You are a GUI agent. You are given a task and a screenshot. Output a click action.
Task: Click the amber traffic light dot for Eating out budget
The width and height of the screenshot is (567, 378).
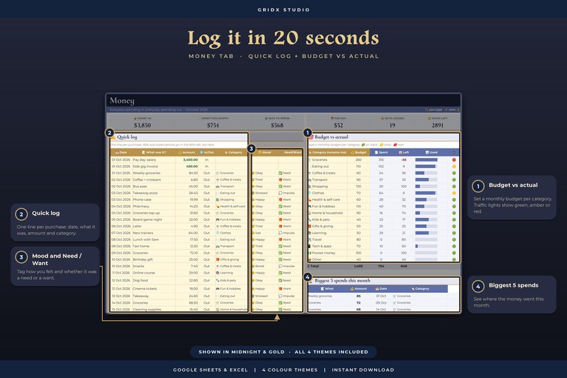pyautogui.click(x=454, y=166)
